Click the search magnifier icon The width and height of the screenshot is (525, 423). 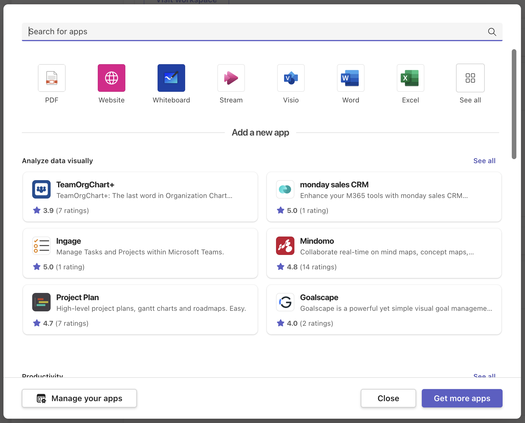coord(492,32)
